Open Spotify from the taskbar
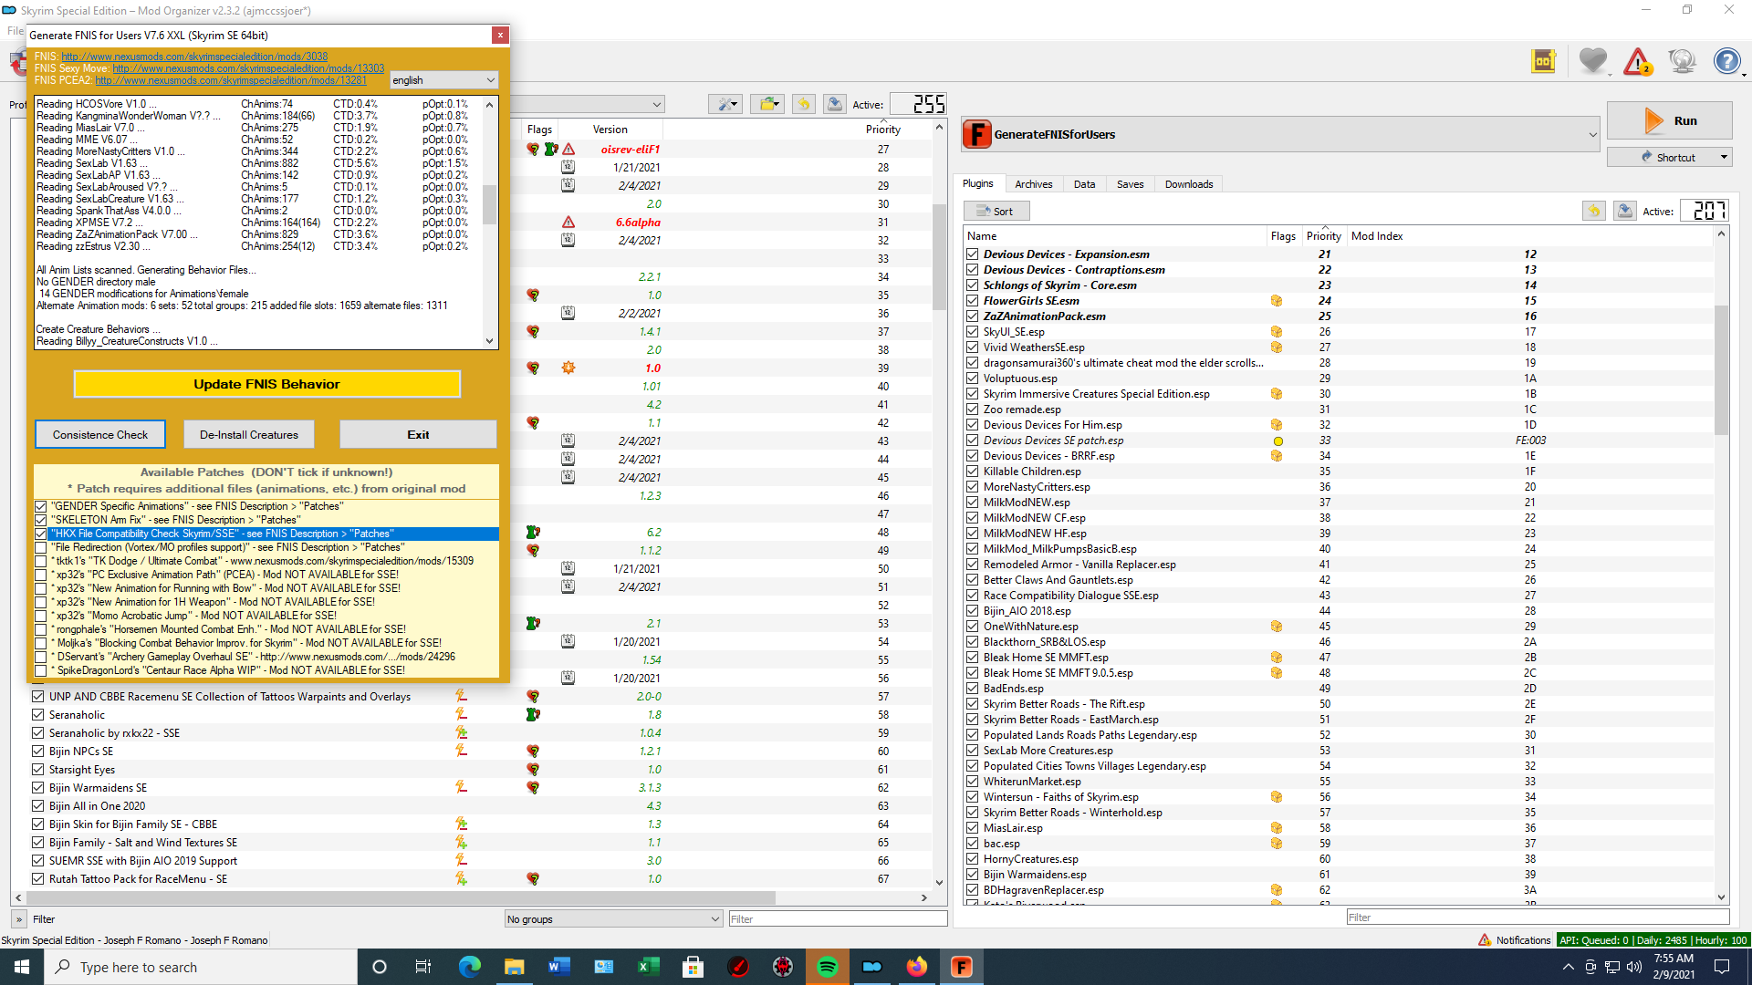 pyautogui.click(x=828, y=967)
